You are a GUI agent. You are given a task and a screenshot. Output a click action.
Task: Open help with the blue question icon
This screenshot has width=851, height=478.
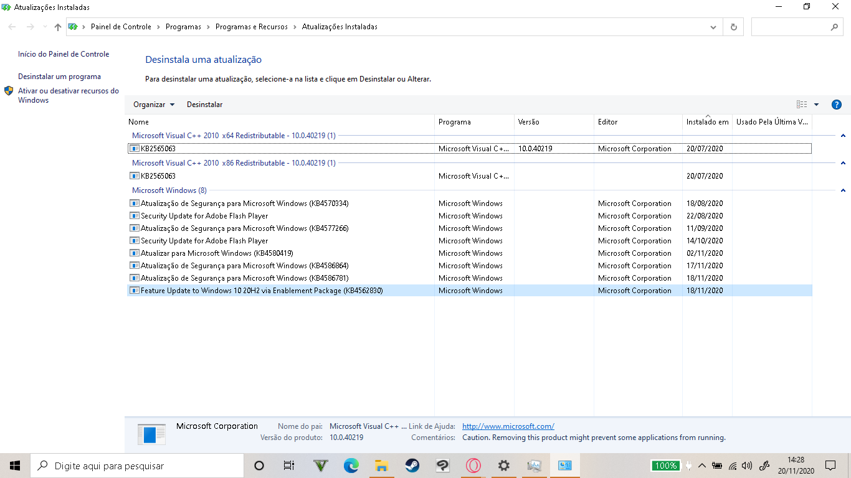coord(837,105)
